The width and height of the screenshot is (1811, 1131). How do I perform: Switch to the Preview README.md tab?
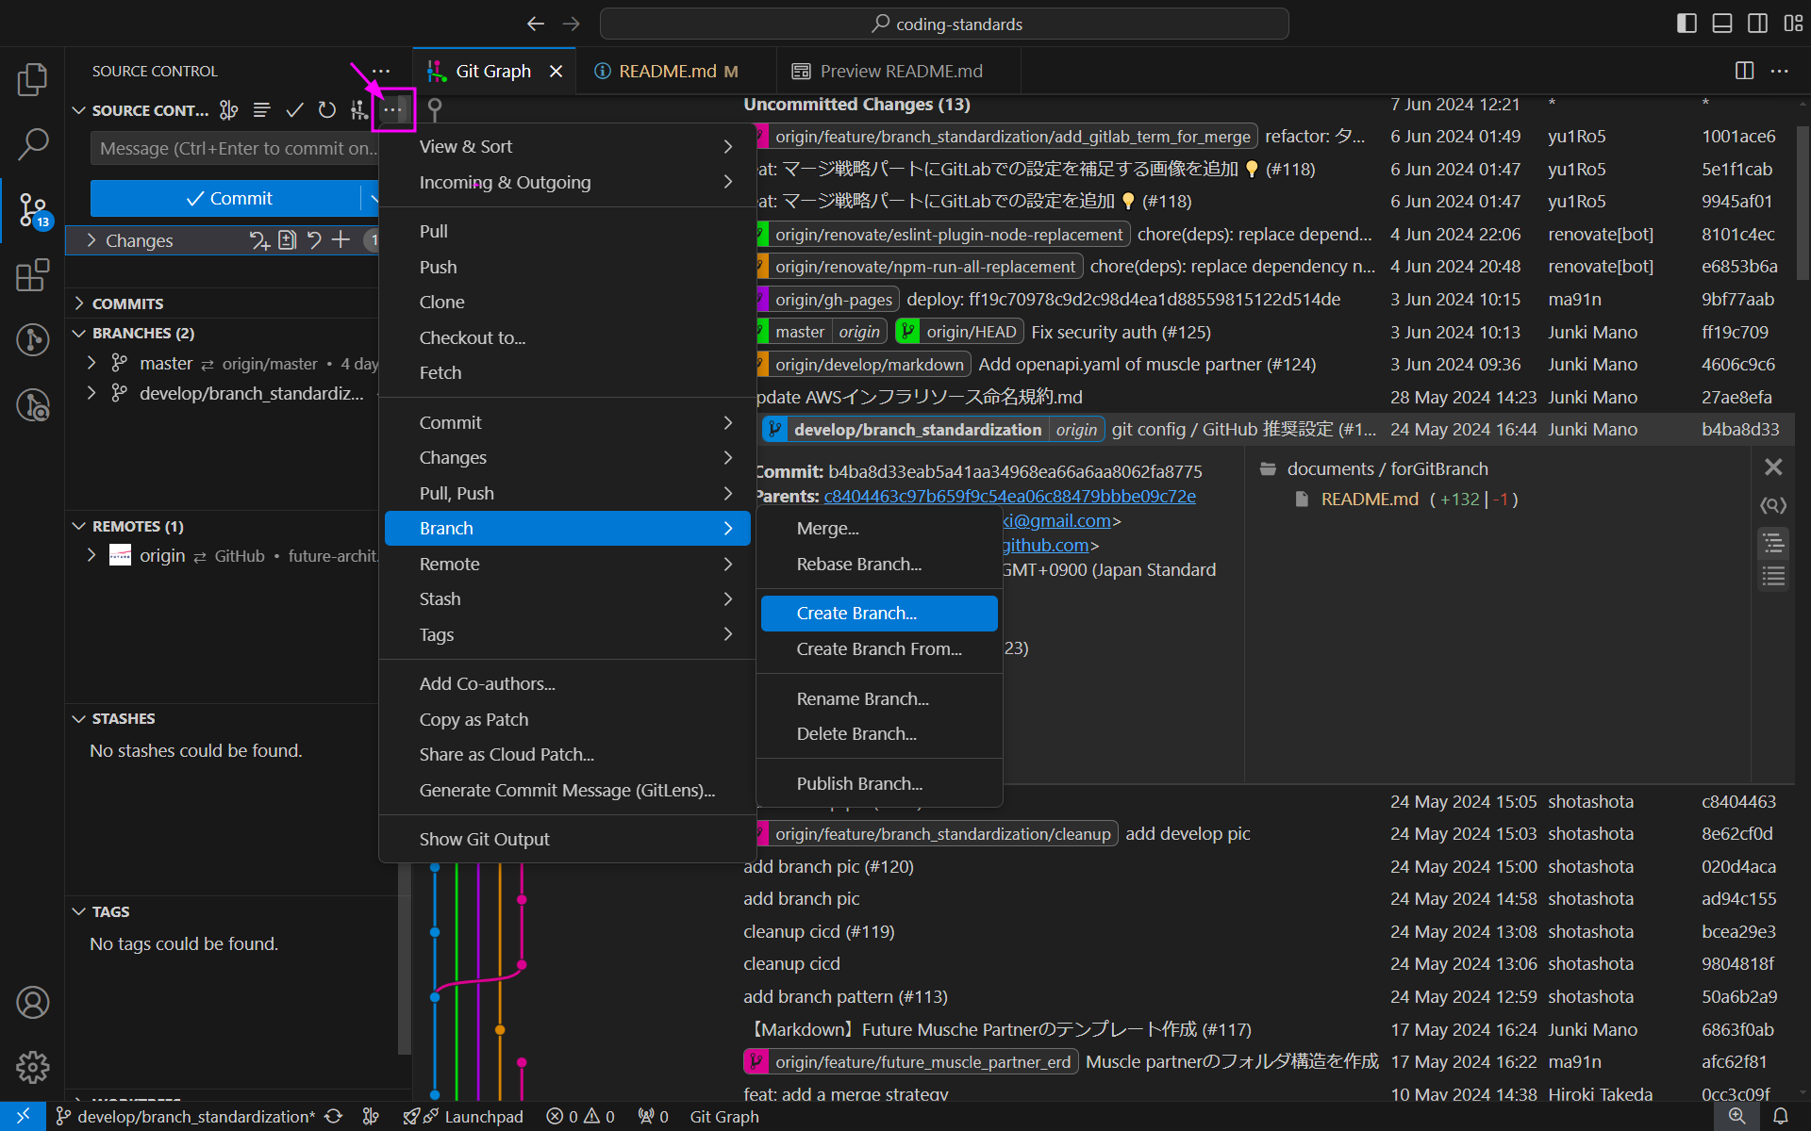click(898, 71)
